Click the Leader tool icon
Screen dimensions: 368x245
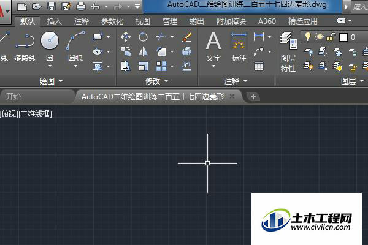pyautogui.click(x=259, y=51)
